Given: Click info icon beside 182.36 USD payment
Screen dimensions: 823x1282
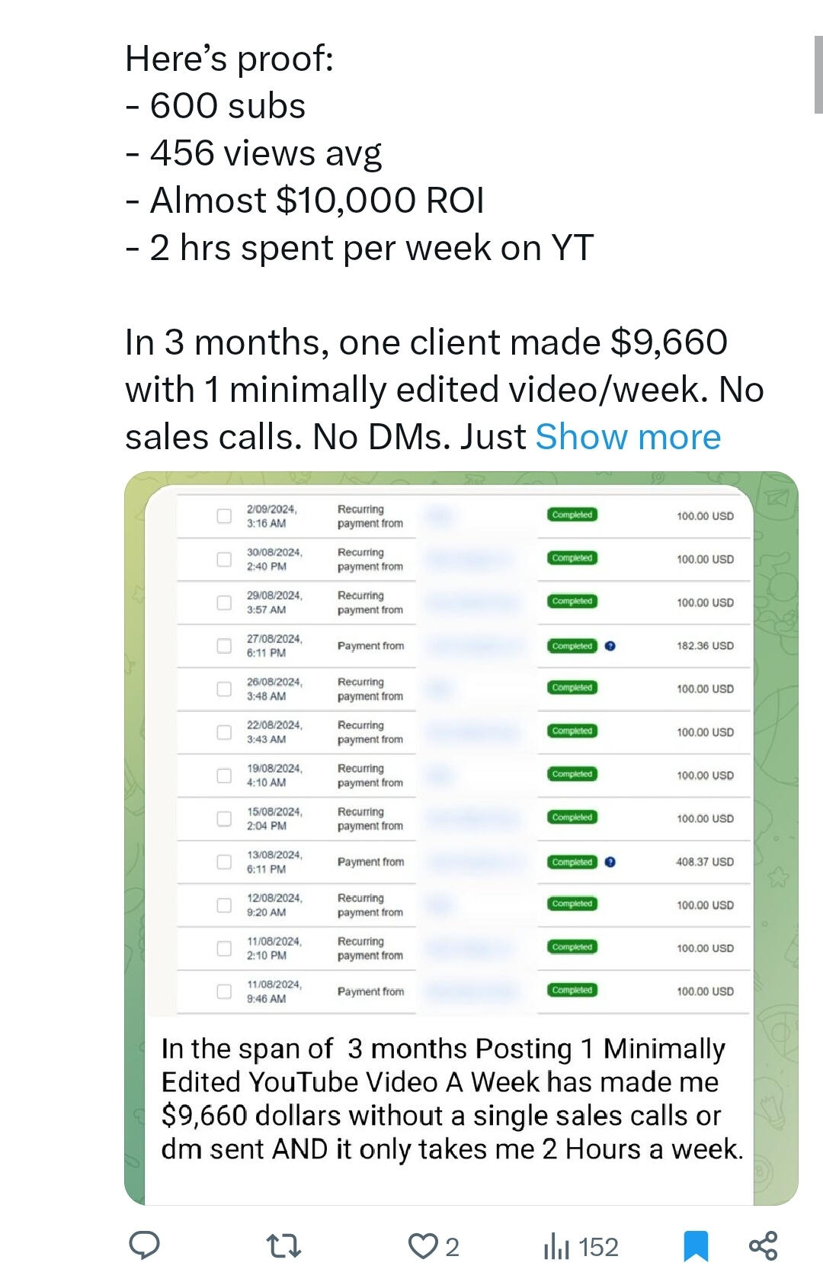Looking at the screenshot, I should pos(610,646).
